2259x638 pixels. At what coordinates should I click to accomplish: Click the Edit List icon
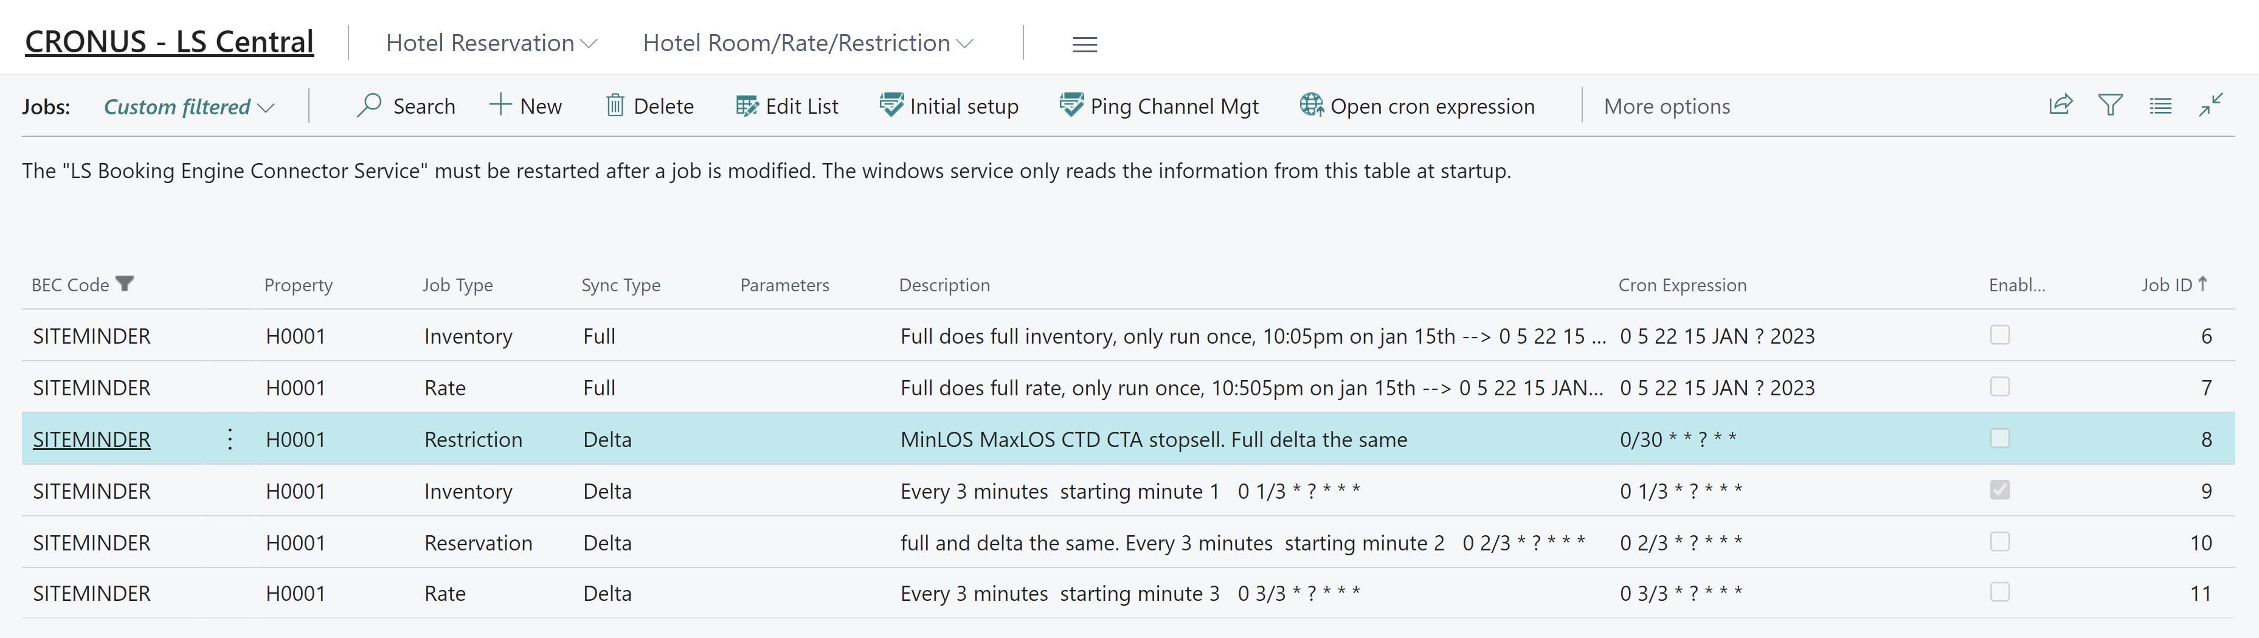[747, 105]
